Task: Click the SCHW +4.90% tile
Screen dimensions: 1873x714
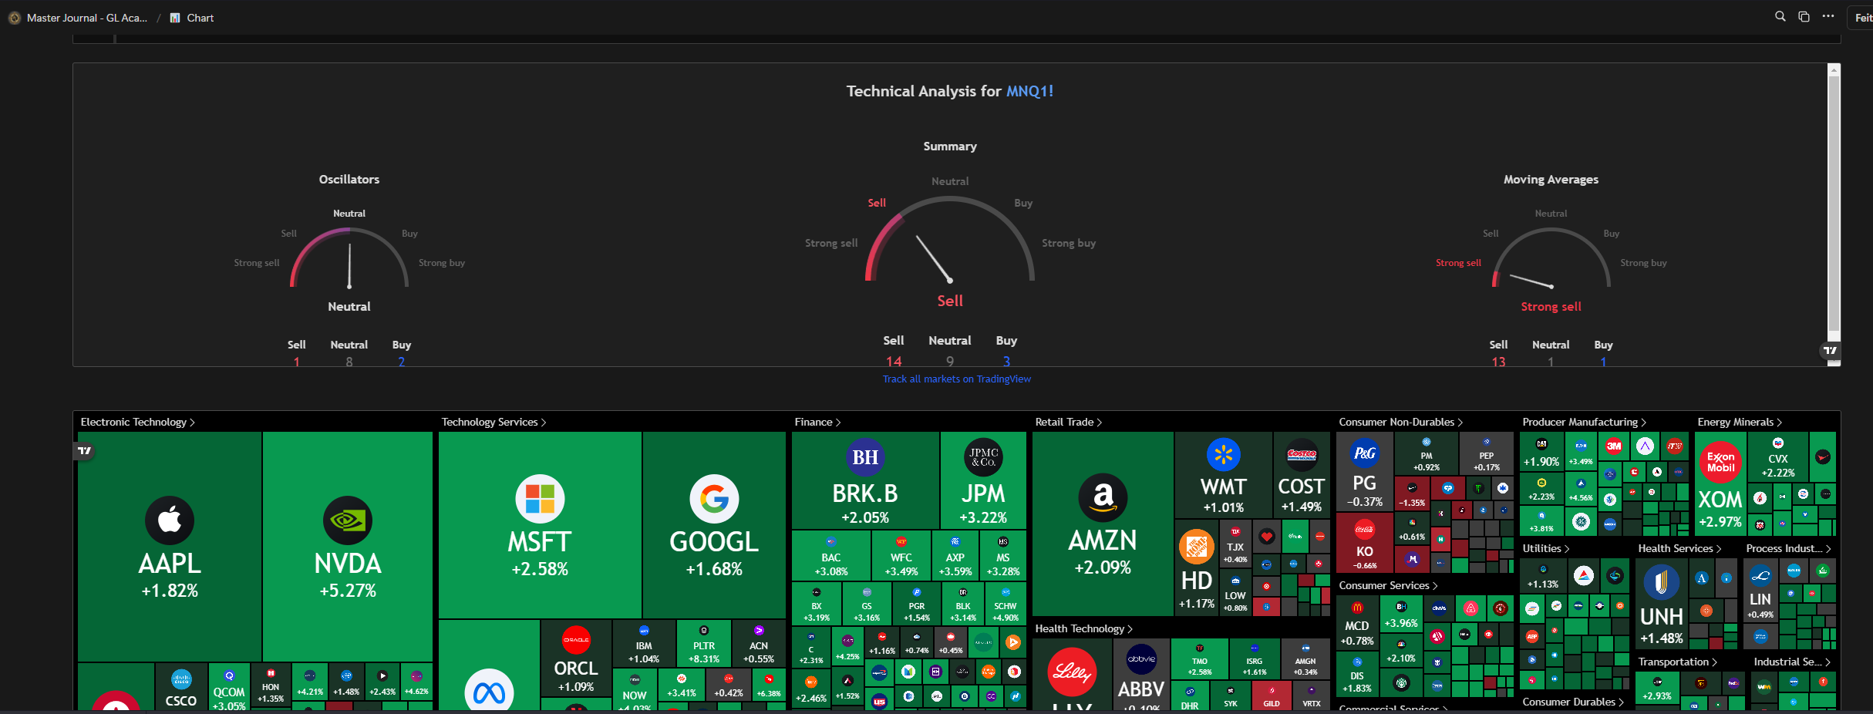Action: [1006, 604]
